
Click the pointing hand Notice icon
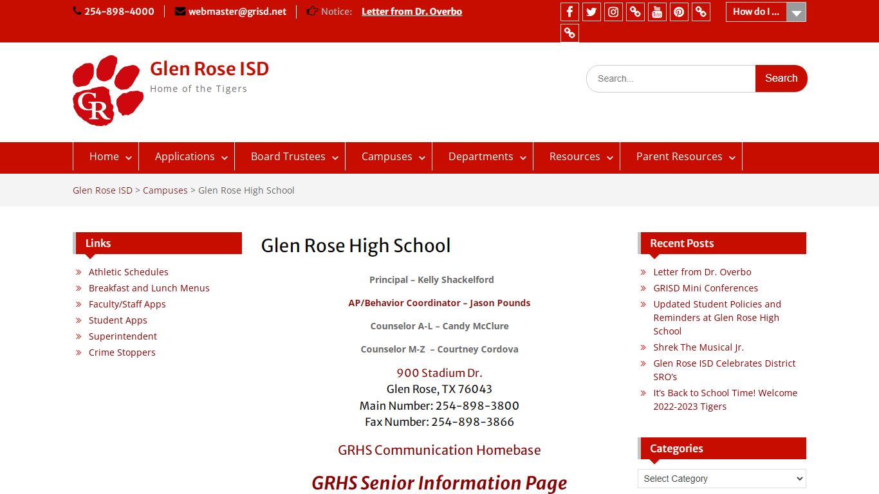(x=312, y=11)
